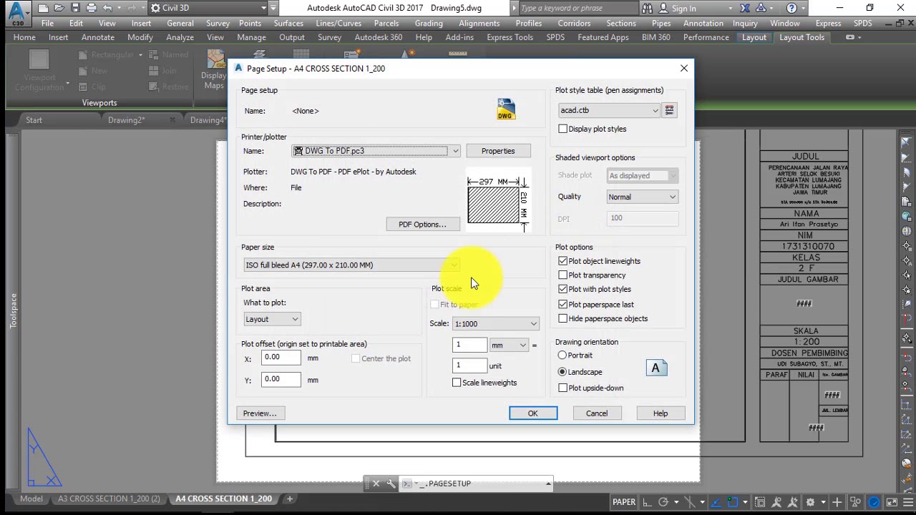Switch to the Model tab
The width and height of the screenshot is (916, 515).
tap(31, 499)
